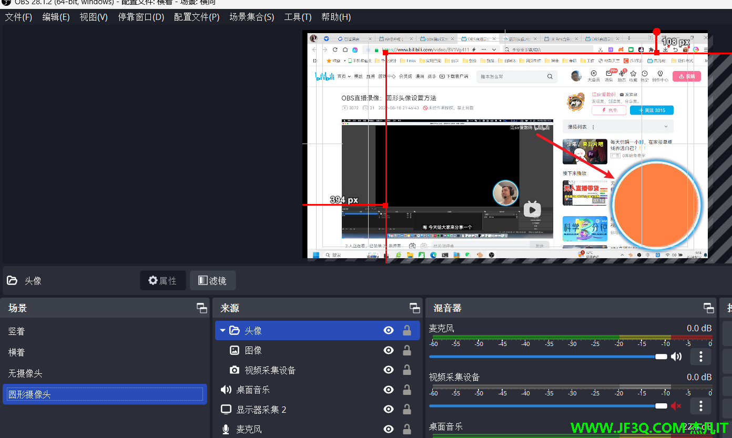Hide the 头像 group with eye icon
Viewport: 732px width, 438px height.
tap(389, 330)
